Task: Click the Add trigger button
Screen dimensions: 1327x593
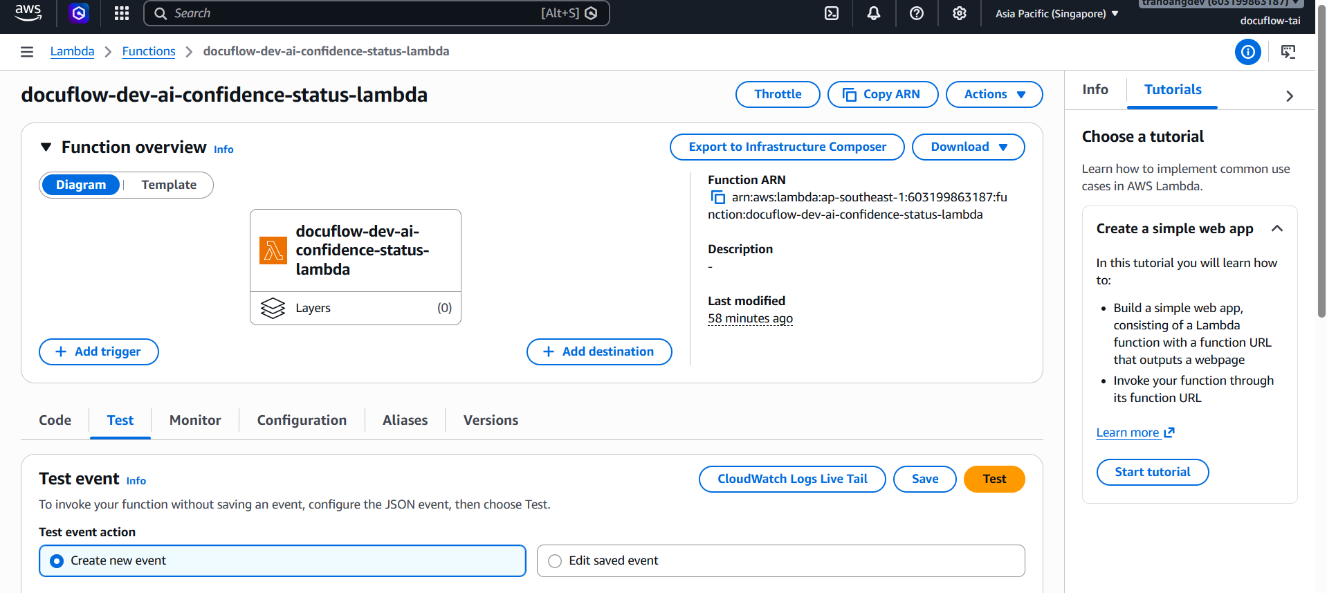Action: point(99,352)
